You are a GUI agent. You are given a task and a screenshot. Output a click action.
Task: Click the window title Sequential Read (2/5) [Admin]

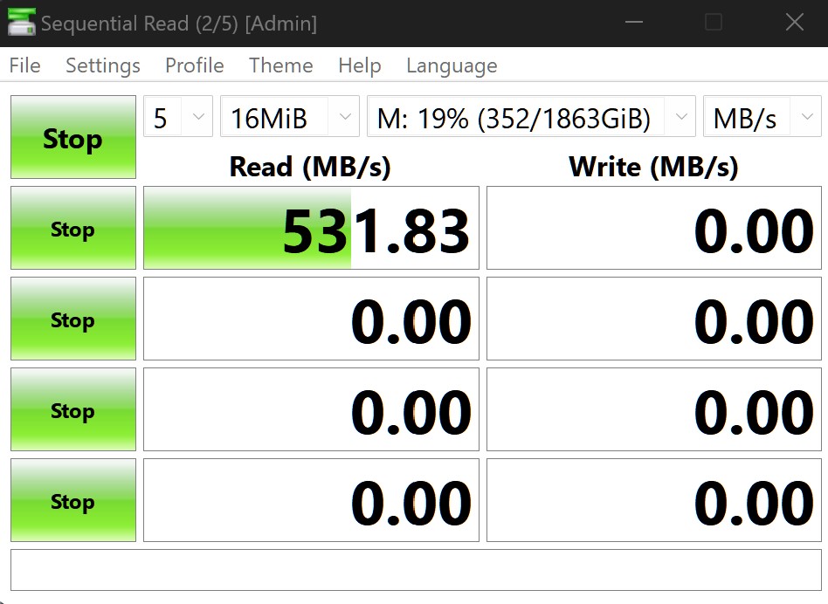179,24
